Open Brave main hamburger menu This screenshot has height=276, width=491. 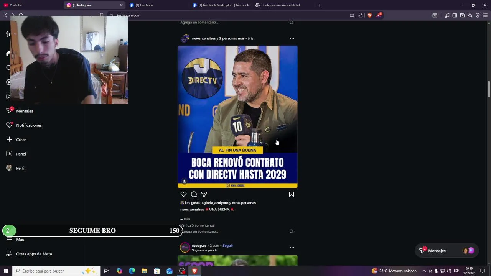(x=485, y=15)
